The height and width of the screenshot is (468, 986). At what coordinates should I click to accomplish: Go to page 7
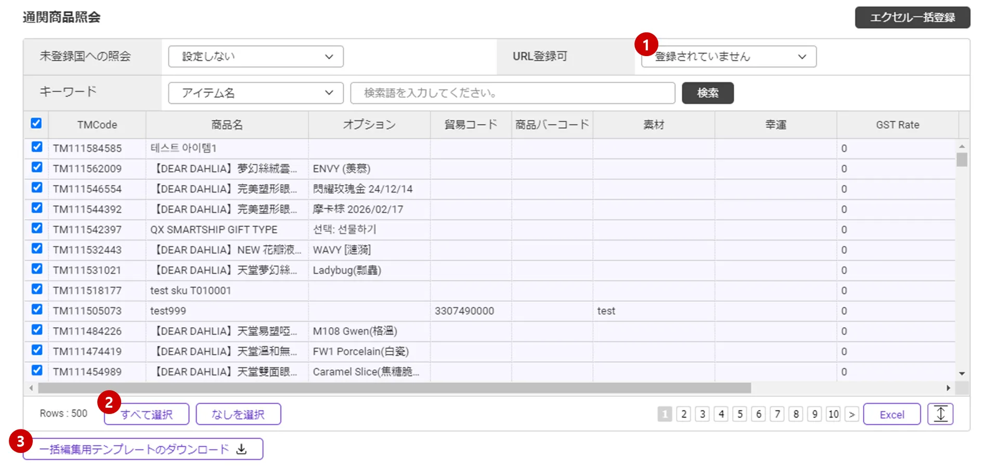(x=777, y=414)
